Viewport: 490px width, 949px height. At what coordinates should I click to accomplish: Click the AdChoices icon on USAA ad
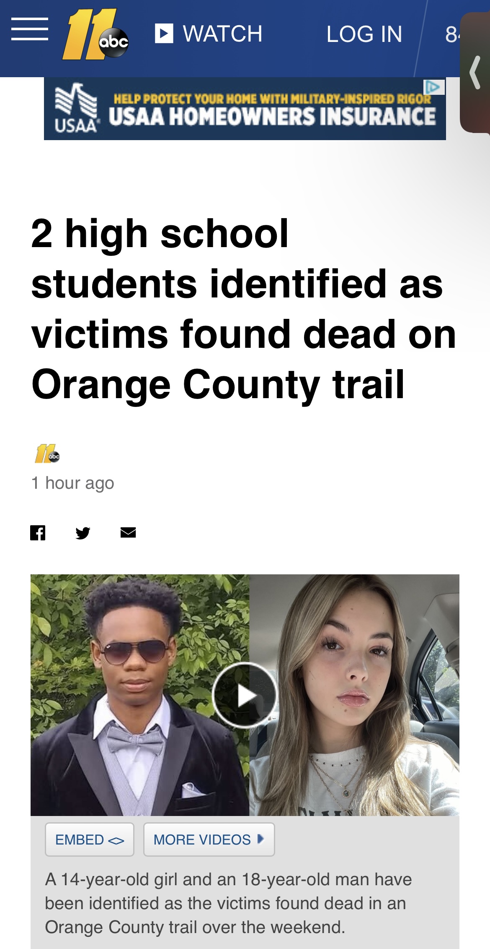pos(434,87)
